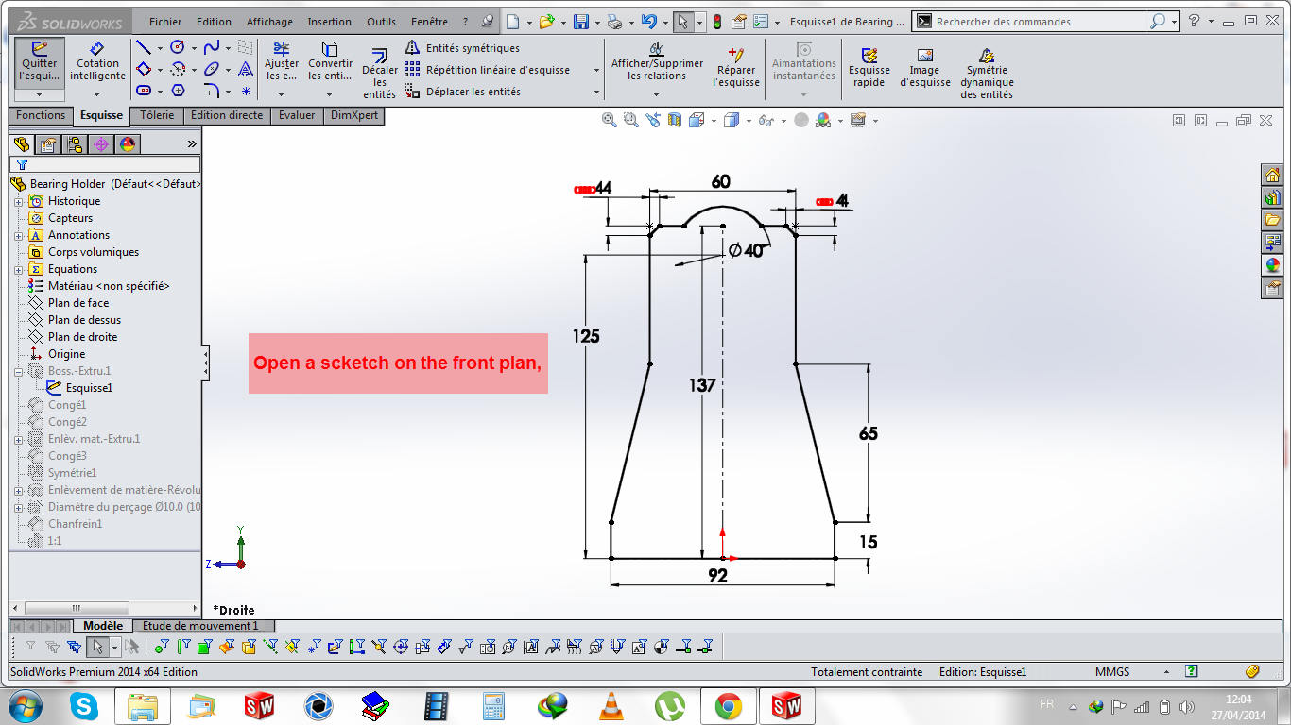Select Entités symétriques (Mirror Entities)
Image resolution: width=1291 pixels, height=725 pixels.
point(471,46)
